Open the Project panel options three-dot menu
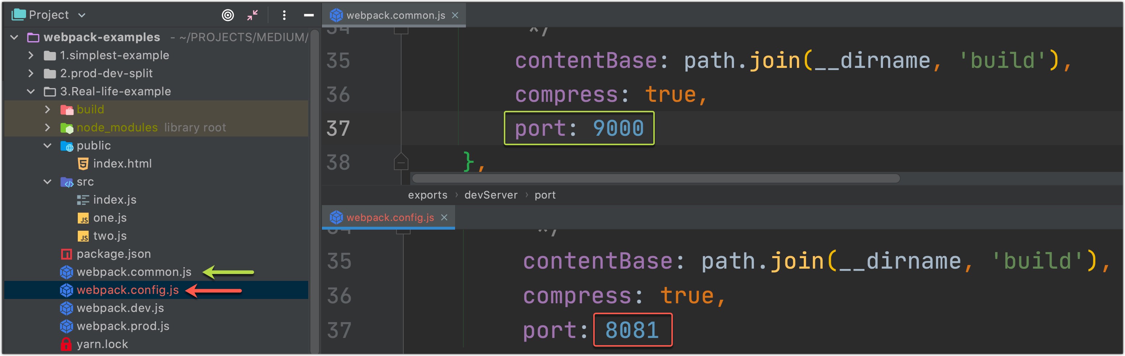 [284, 15]
